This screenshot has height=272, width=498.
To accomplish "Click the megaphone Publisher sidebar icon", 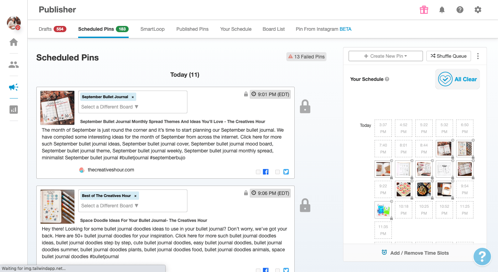I will tap(13, 87).
